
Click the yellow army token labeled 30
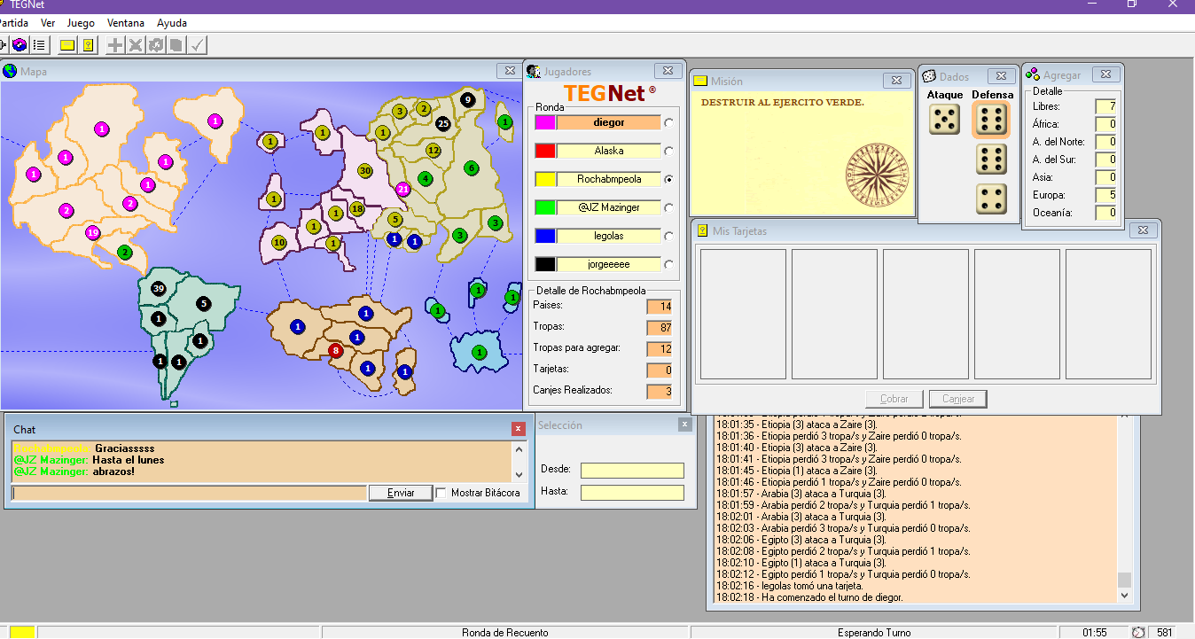(364, 170)
